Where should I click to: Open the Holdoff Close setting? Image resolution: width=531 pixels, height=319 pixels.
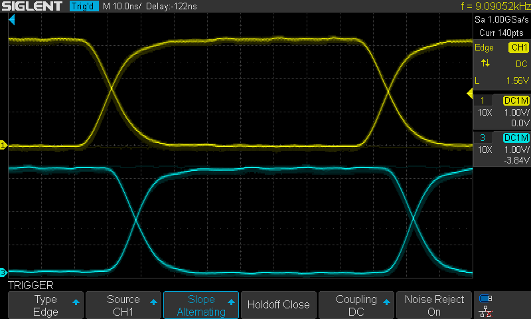point(279,305)
